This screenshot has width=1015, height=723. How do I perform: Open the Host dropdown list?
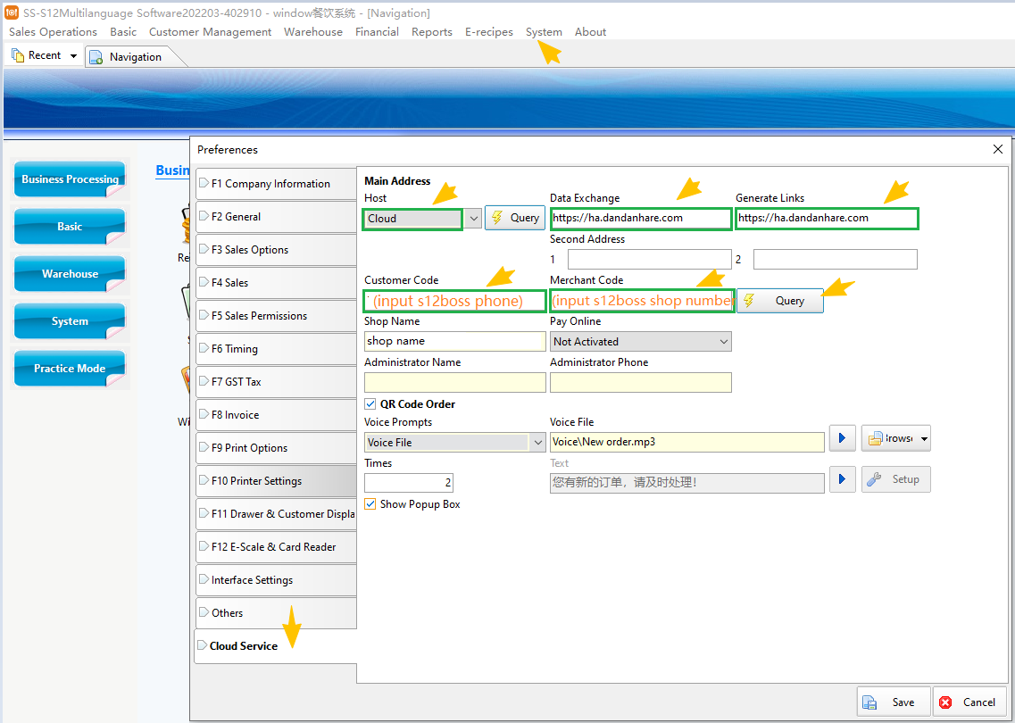[473, 219]
